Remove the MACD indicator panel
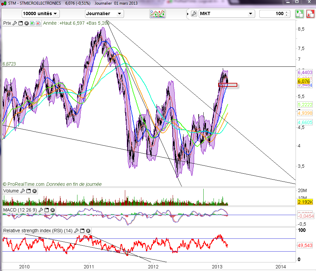The height and width of the screenshot is (271, 316). [52, 210]
